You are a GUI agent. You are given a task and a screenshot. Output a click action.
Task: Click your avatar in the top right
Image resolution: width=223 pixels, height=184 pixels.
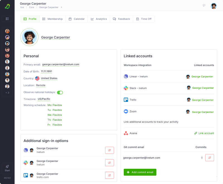[x=214, y=6]
